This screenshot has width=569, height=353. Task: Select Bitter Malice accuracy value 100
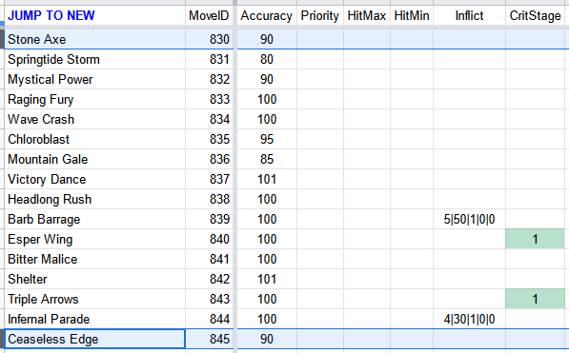(267, 259)
